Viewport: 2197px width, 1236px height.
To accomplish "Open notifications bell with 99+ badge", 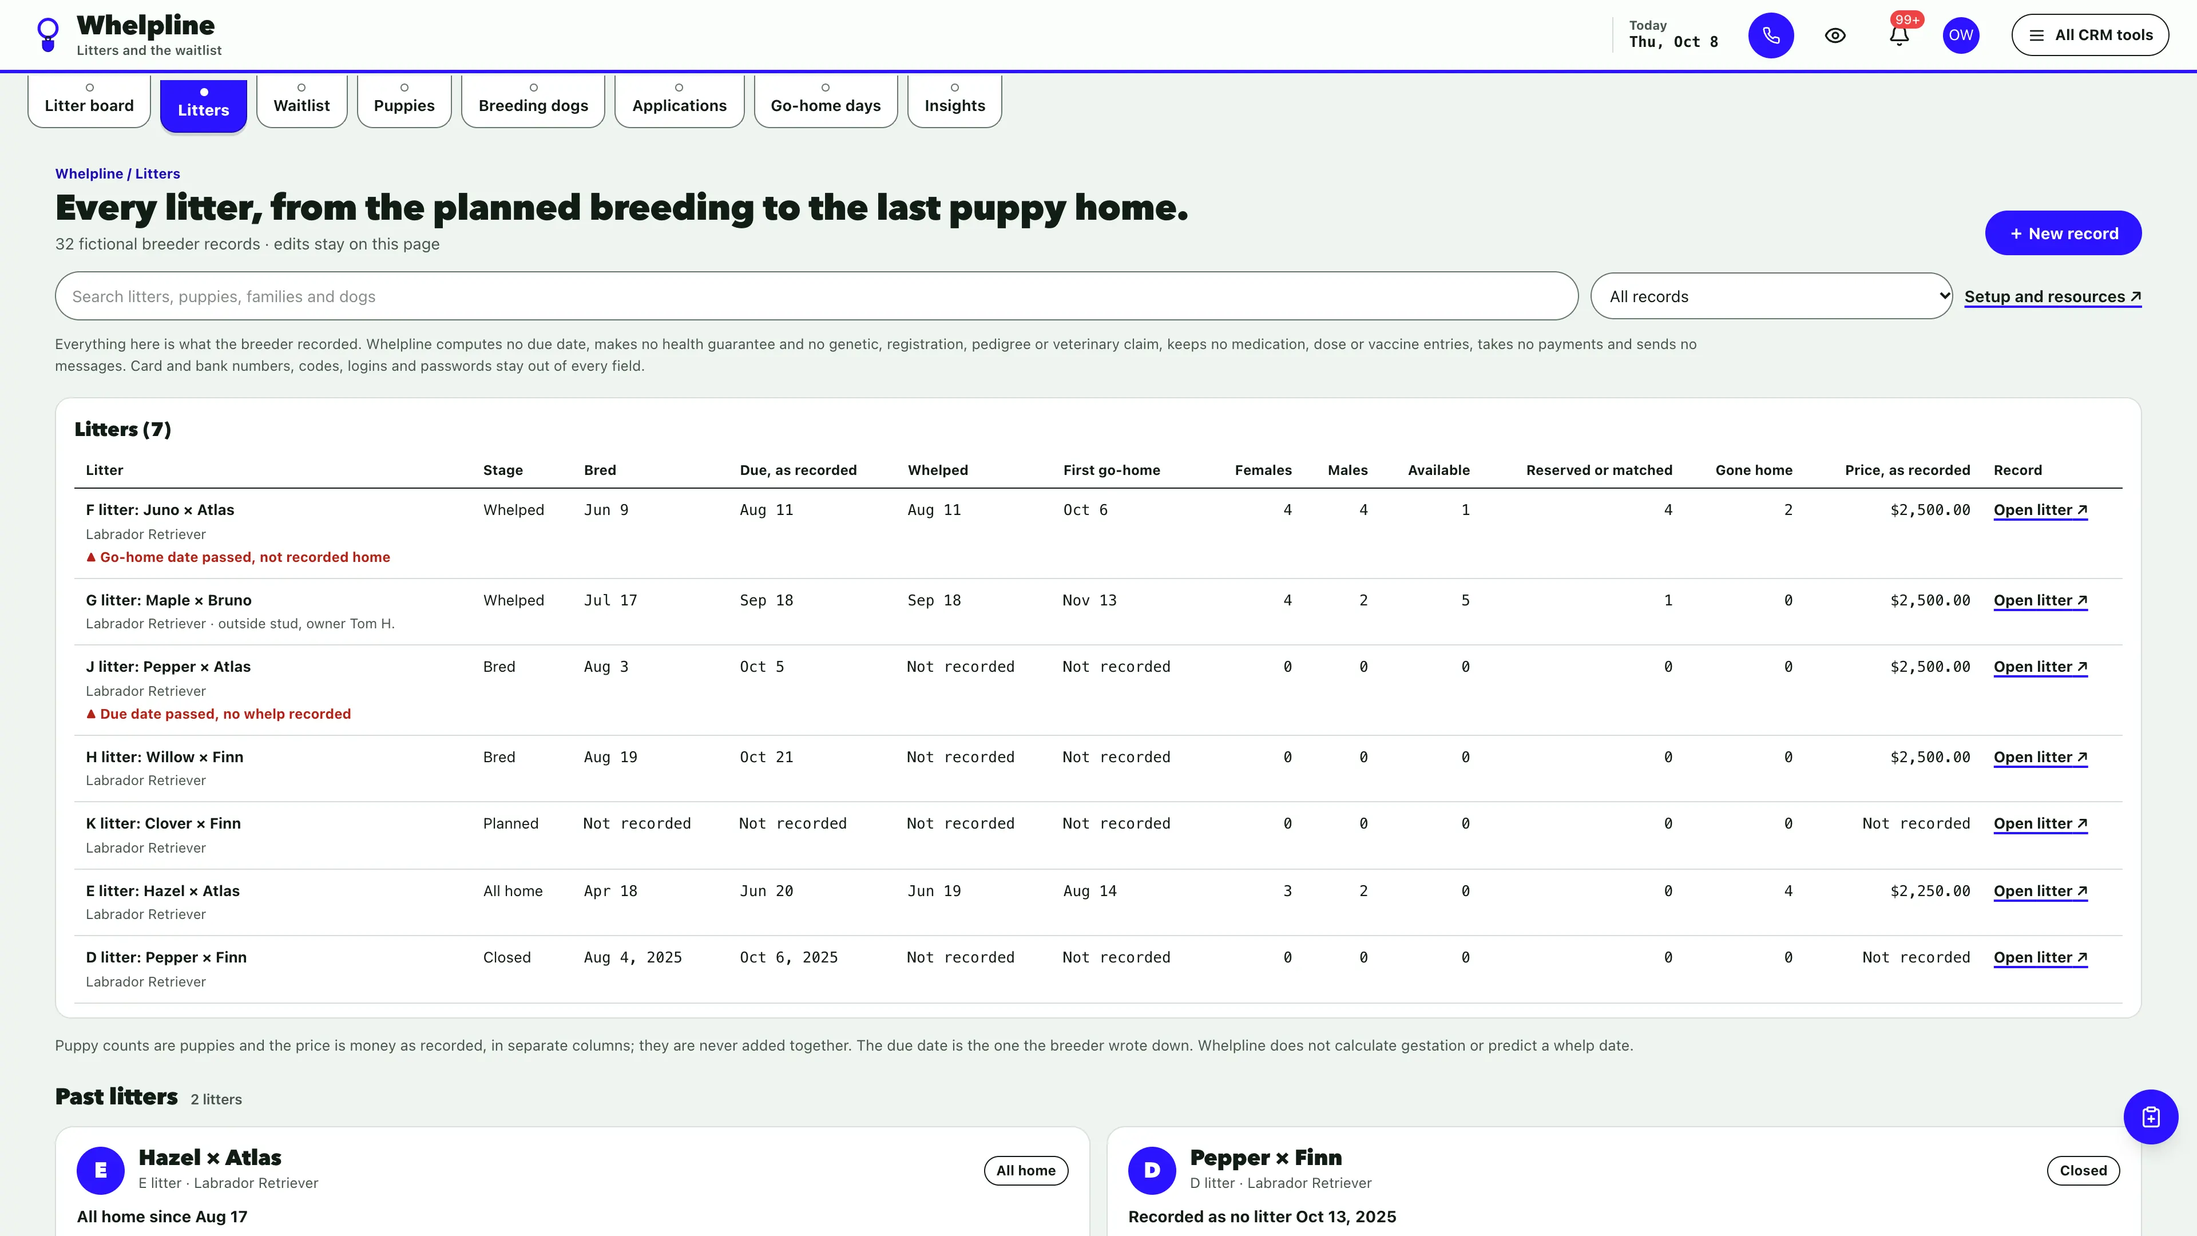I will [x=1899, y=35].
